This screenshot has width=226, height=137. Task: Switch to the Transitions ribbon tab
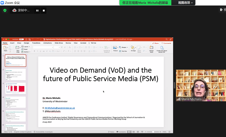point(36,43)
